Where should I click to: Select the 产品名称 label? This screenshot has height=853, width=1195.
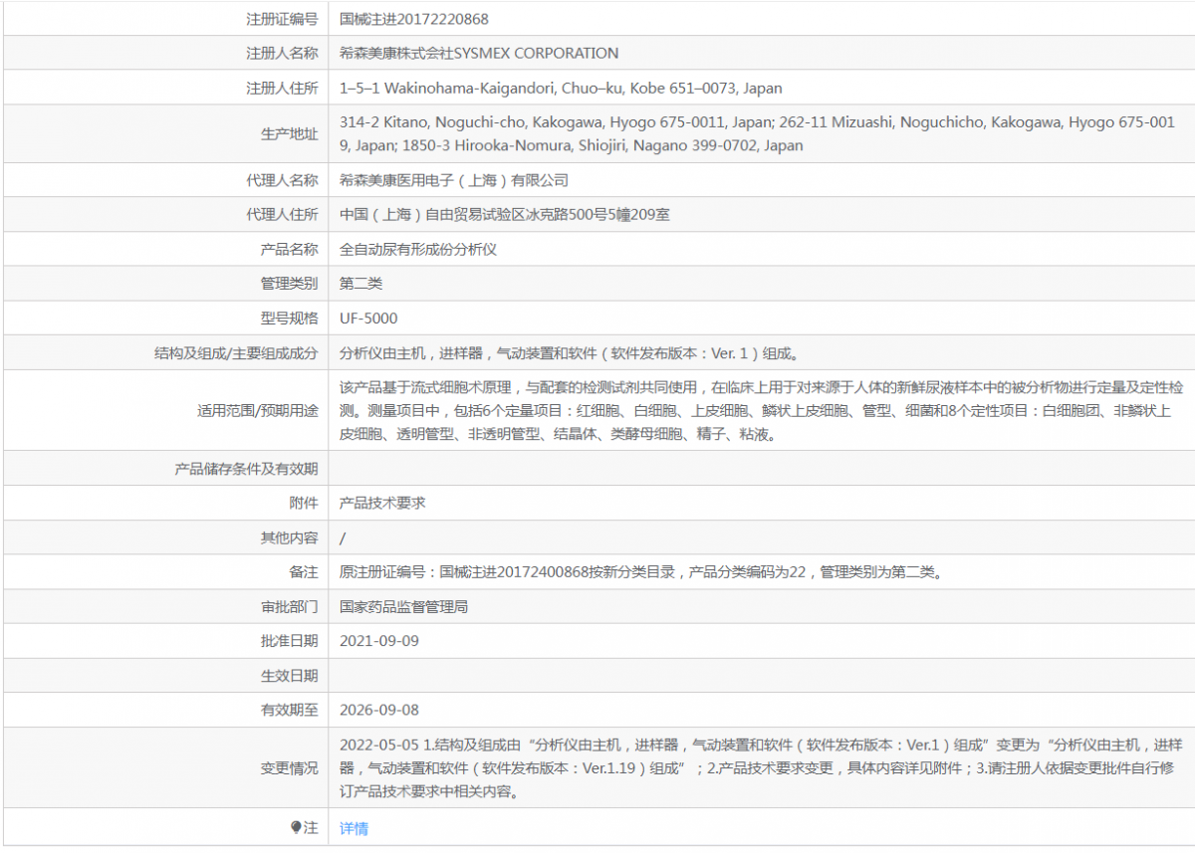[289, 250]
